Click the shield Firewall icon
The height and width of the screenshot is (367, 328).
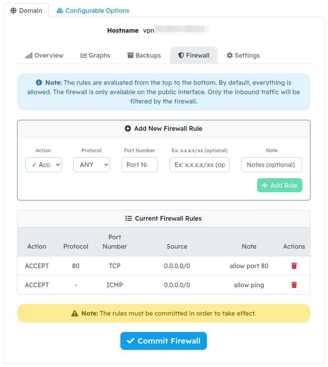click(181, 55)
